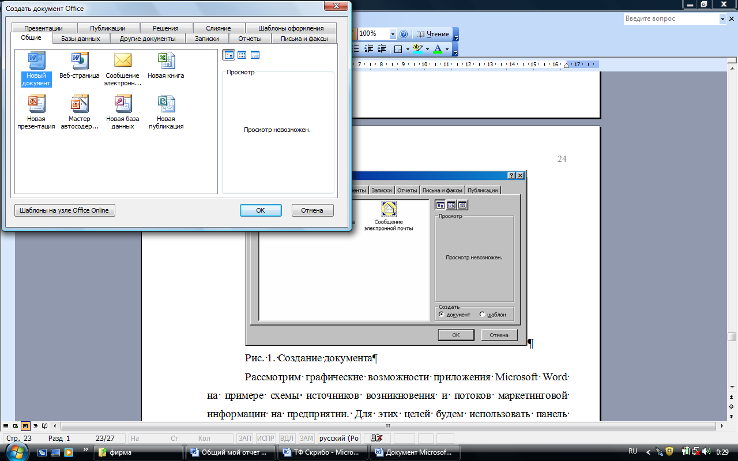Open font color dropdown arrow

coord(447,49)
